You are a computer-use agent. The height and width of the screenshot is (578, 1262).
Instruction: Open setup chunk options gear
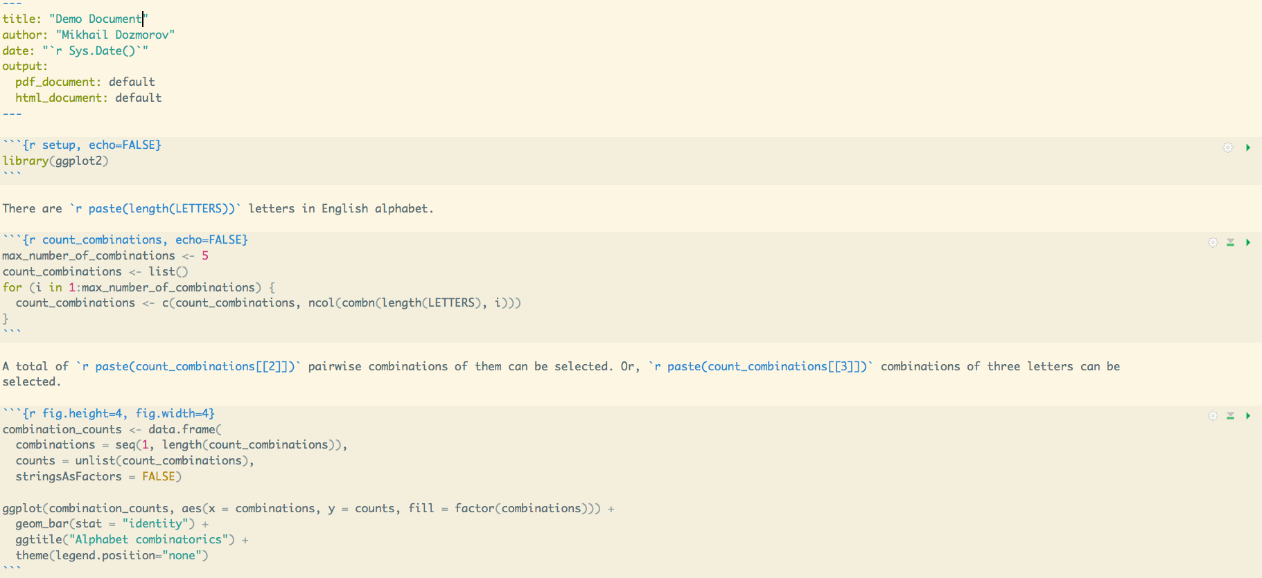tap(1227, 147)
